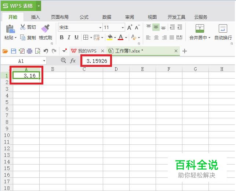
Task: Open file folder icon in quick toolbar
Action: [x=5, y=51]
